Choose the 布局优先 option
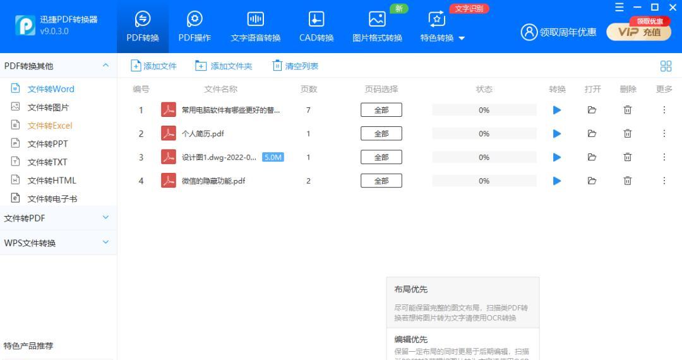 click(463, 303)
